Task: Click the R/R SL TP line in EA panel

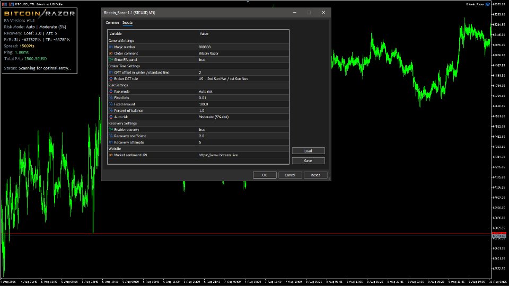Action: [37, 40]
